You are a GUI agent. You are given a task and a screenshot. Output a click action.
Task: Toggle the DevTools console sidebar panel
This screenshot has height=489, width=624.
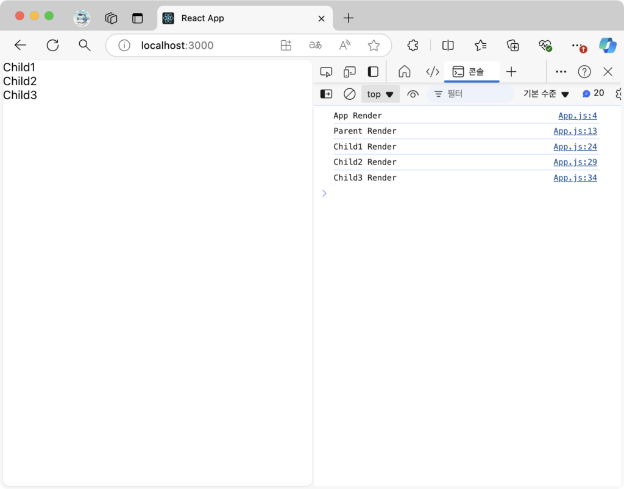click(327, 94)
